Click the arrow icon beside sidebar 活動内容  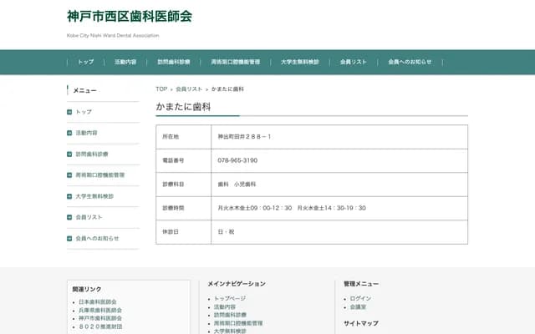coord(69,133)
